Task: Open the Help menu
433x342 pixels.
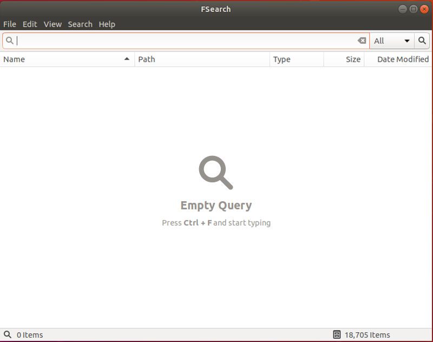Action: 107,24
